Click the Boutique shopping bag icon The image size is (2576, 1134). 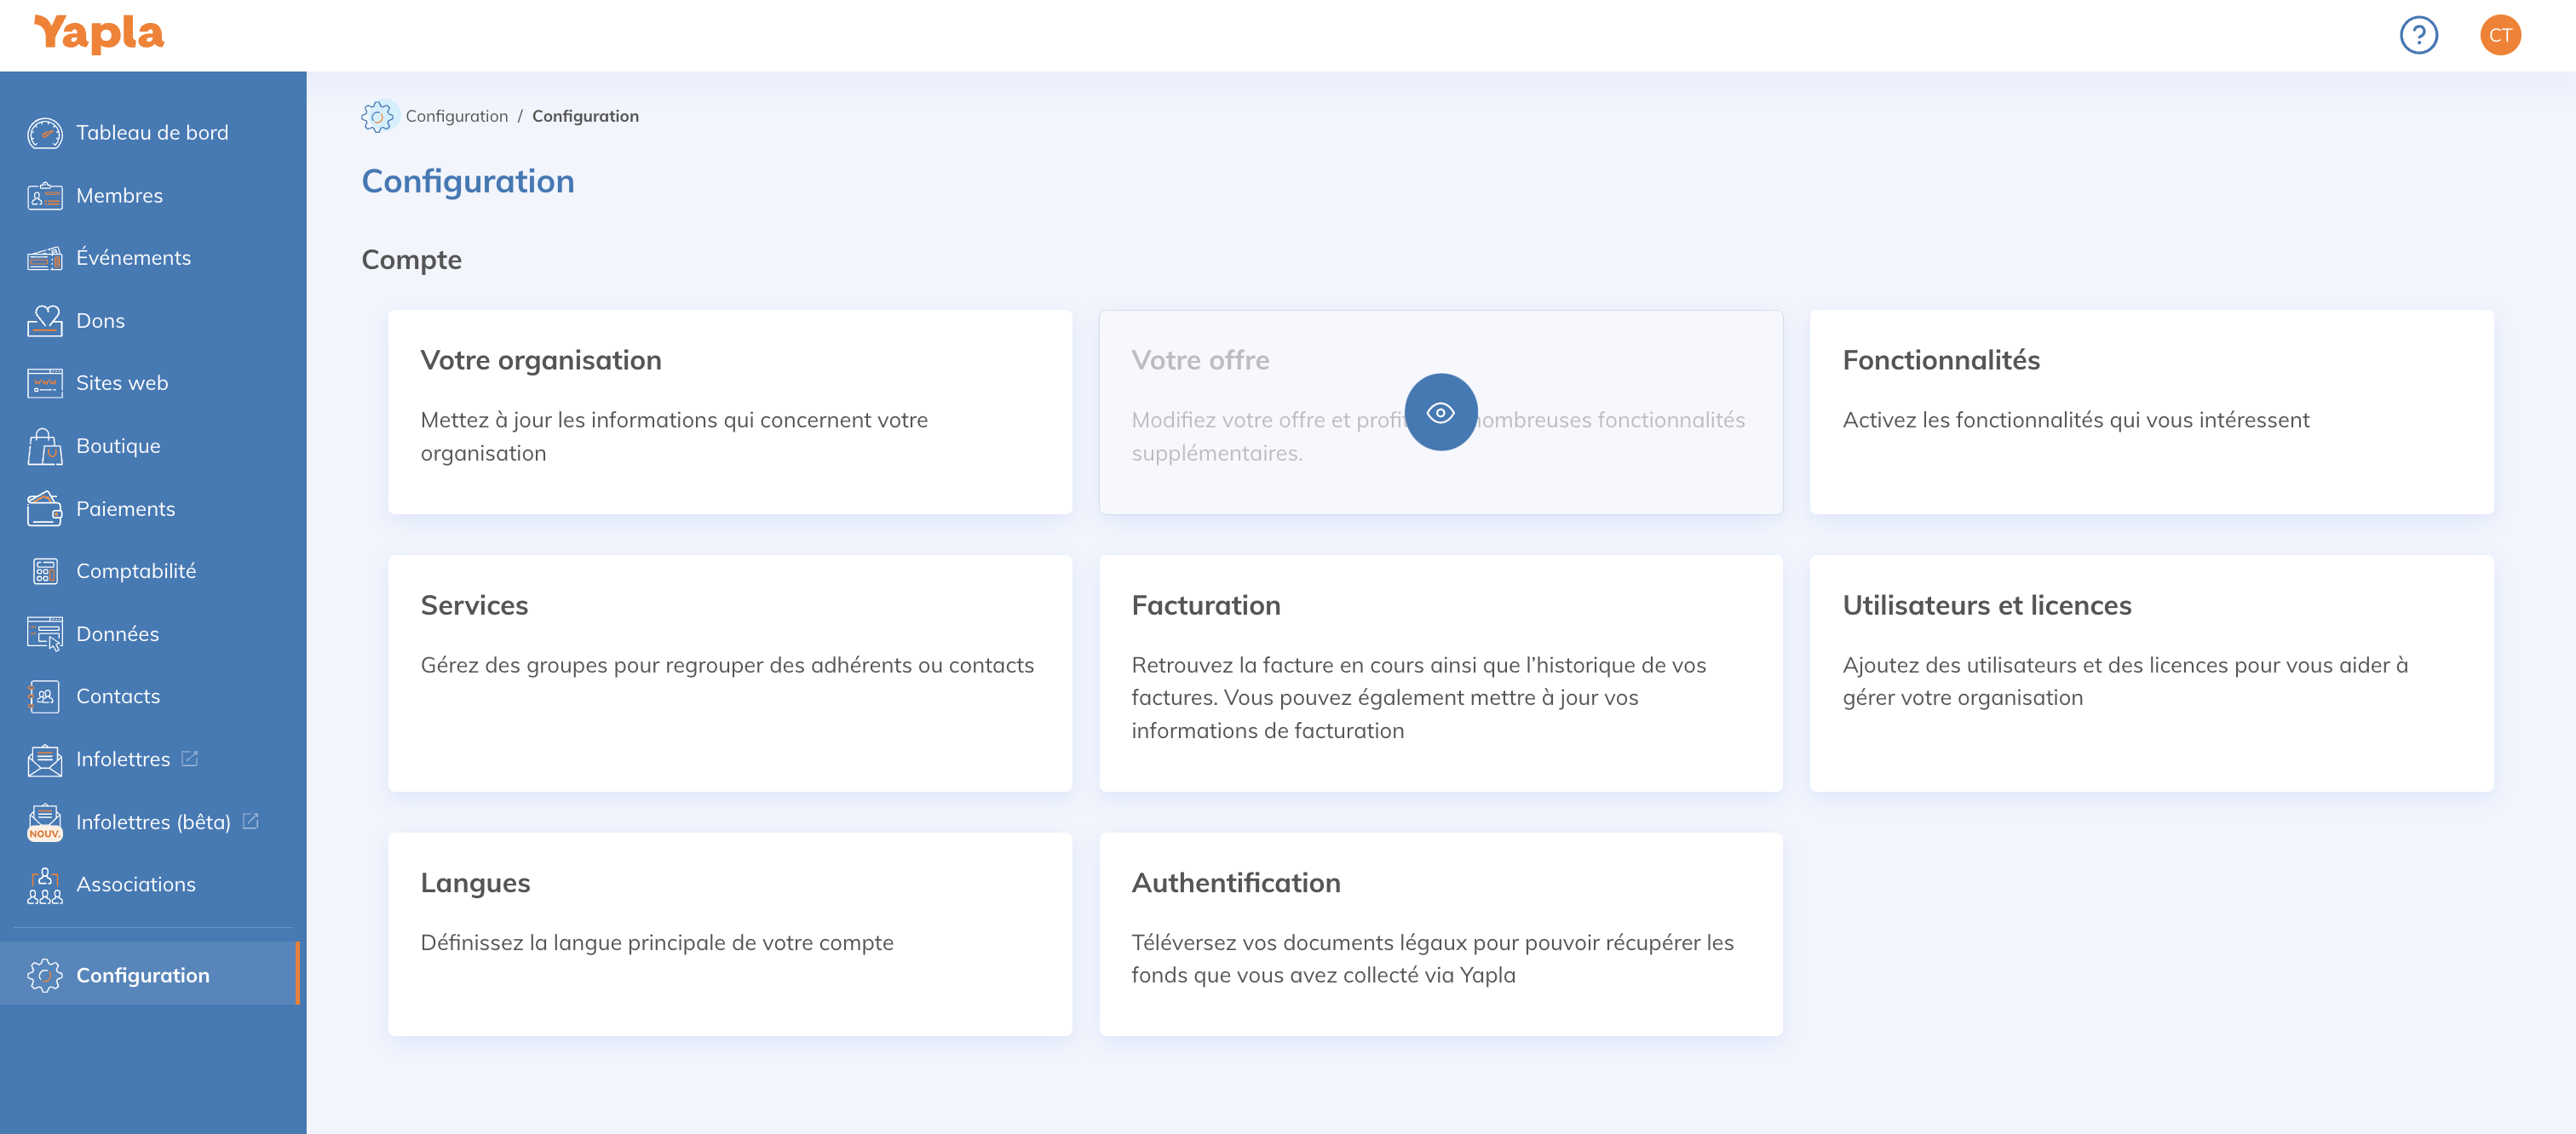coord(44,447)
